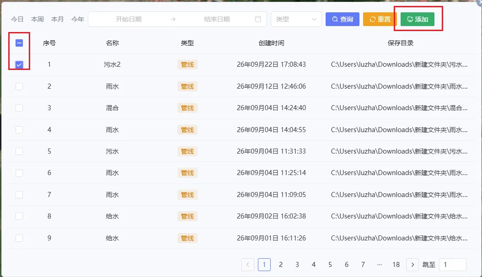Screen dimensions: 482x277
Task: Mark the checkbox for row number 9
Action: click(19, 238)
